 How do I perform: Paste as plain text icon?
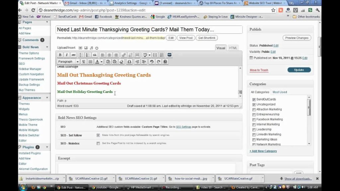pyautogui.click(x=108, y=62)
